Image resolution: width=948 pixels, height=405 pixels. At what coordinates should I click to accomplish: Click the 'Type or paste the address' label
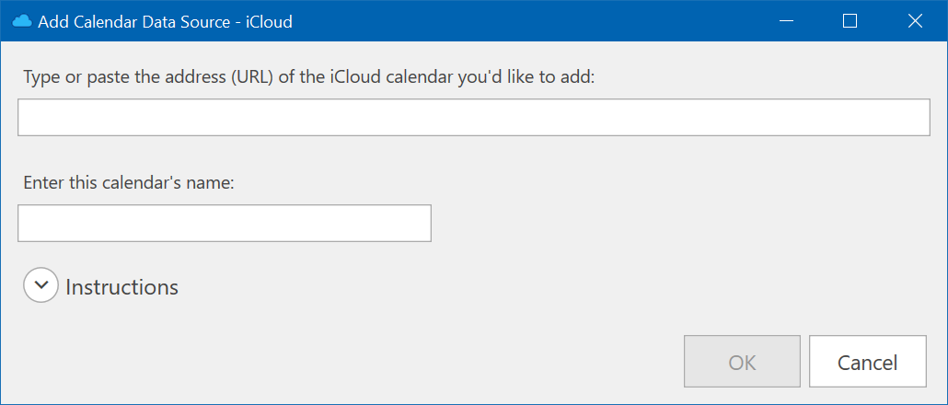click(309, 77)
